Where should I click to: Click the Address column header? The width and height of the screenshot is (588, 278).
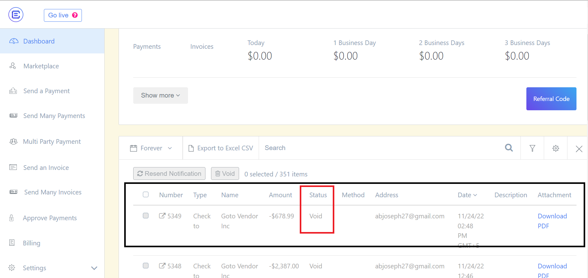(387, 195)
